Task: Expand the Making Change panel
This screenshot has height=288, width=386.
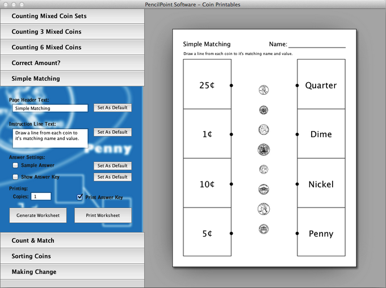Action: [72, 272]
